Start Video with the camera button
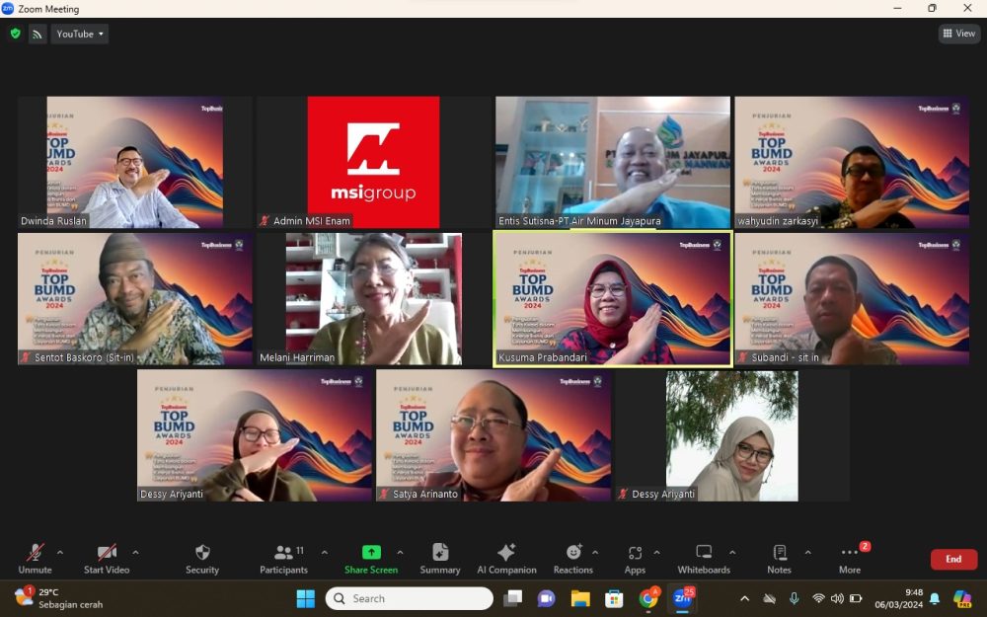 point(107,558)
